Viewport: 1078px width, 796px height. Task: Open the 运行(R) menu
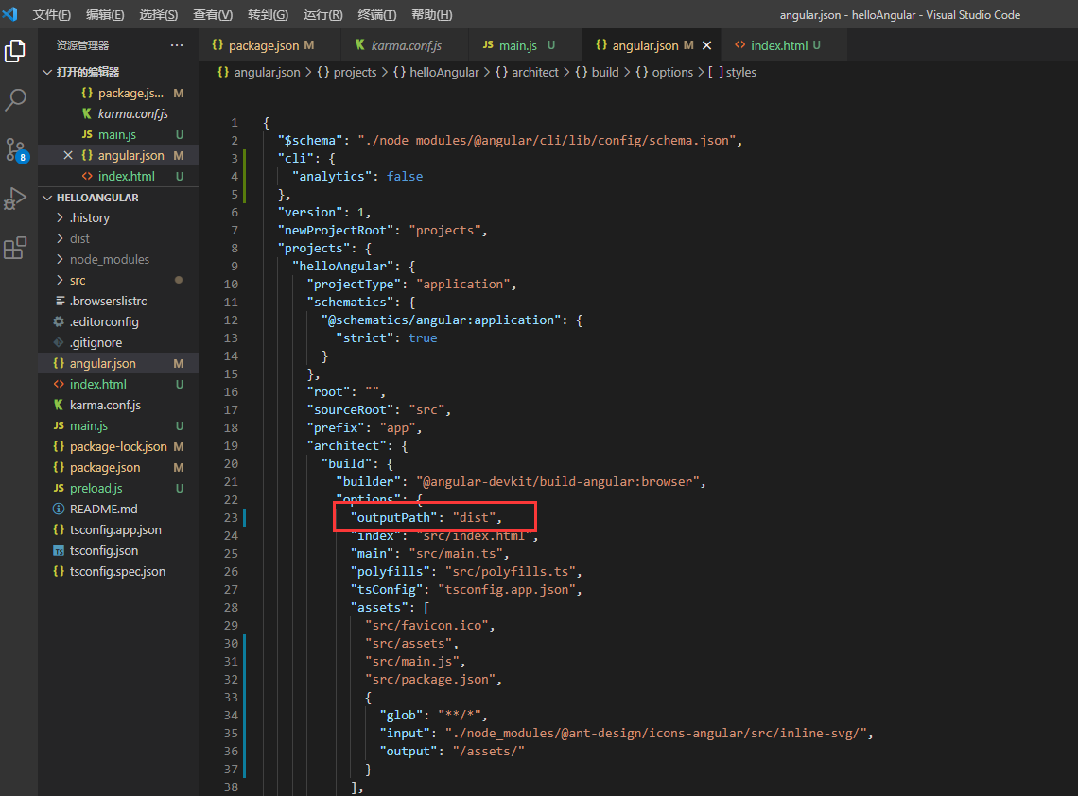point(322,14)
